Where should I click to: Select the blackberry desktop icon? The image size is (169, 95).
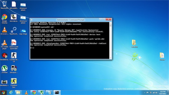[4, 83]
